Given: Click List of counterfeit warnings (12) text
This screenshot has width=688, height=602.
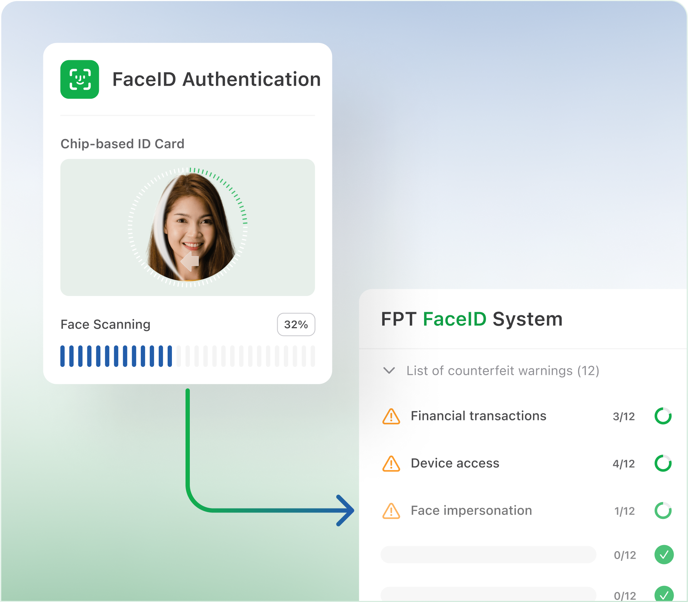Looking at the screenshot, I should point(503,371).
